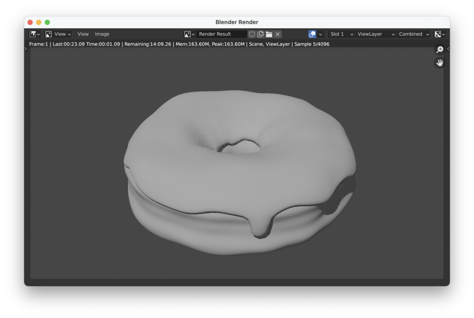Open the Combined render pass dropdown
The image size is (474, 318).
(x=412, y=34)
